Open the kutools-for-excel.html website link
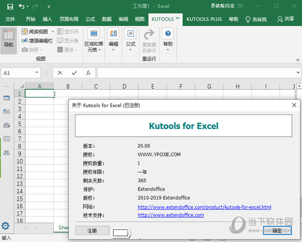 click(204, 207)
